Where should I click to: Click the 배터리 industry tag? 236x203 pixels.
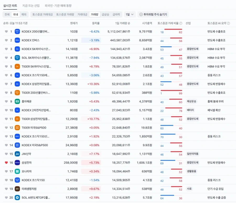click(x=190, y=110)
